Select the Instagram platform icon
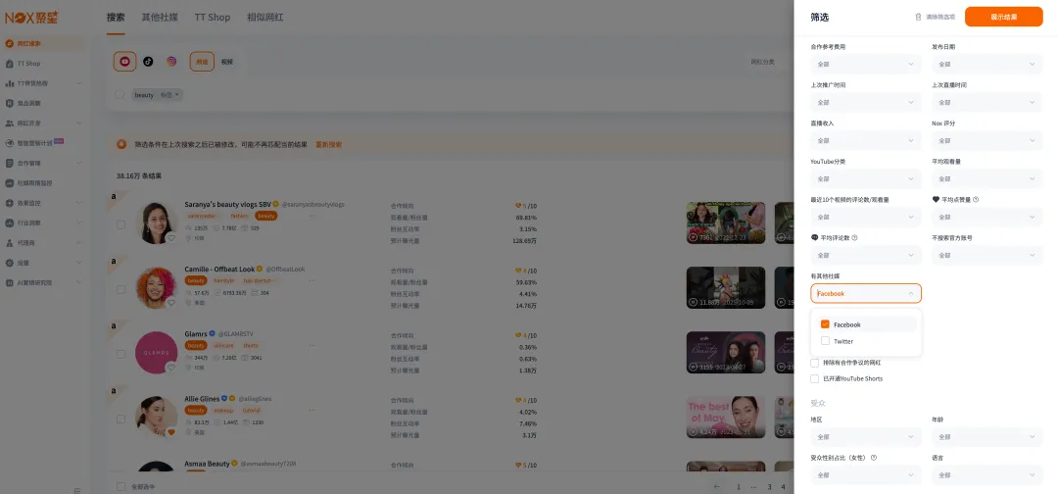The width and height of the screenshot is (1058, 494). coord(171,62)
